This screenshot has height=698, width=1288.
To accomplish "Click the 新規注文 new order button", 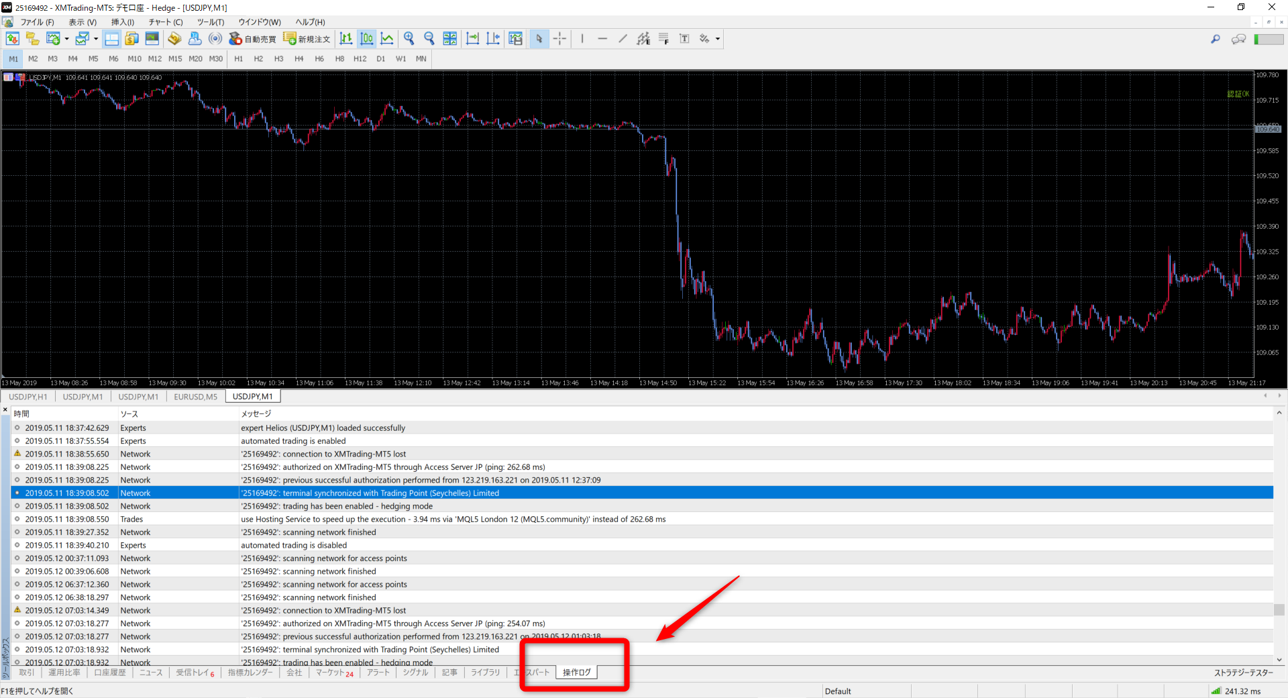I will (x=307, y=39).
